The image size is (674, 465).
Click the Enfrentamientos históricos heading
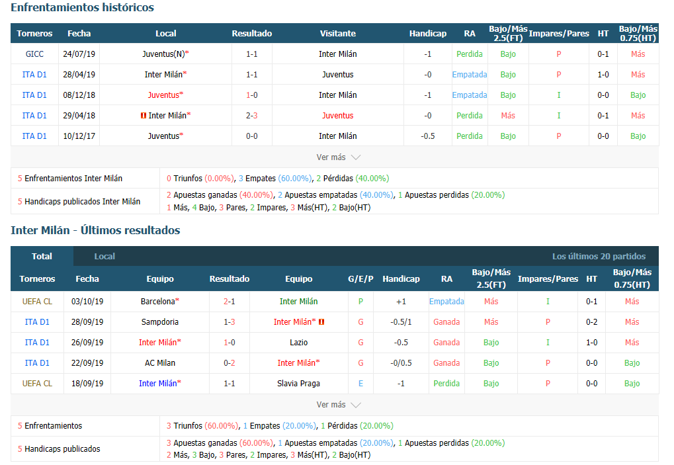82,8
